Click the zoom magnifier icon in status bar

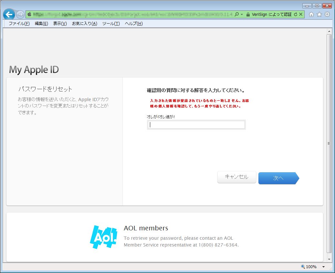tap(303, 267)
